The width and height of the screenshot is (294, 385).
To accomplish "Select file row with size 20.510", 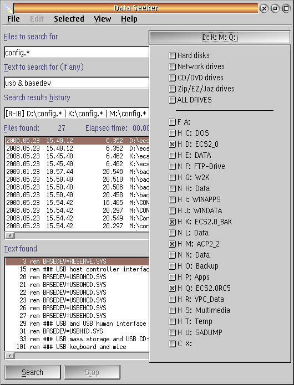I will pos(77,179).
